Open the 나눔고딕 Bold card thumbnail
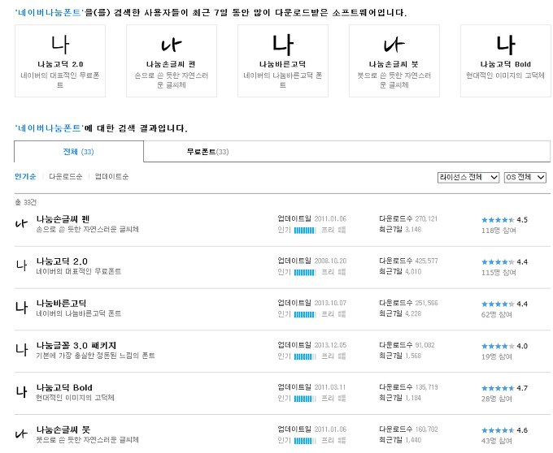The width and height of the screenshot is (553, 453). (x=506, y=45)
